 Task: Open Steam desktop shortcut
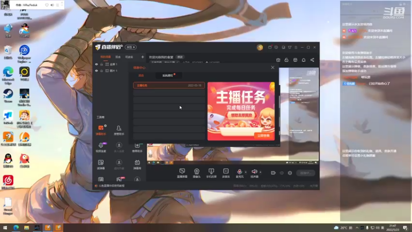[x=8, y=96]
